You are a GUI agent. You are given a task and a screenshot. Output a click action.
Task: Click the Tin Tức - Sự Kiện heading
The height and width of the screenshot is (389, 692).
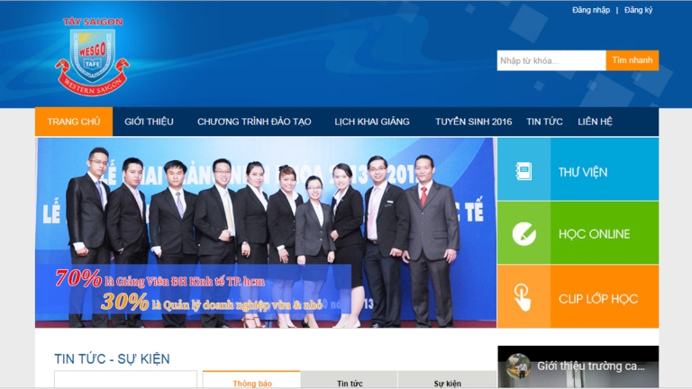pyautogui.click(x=112, y=358)
